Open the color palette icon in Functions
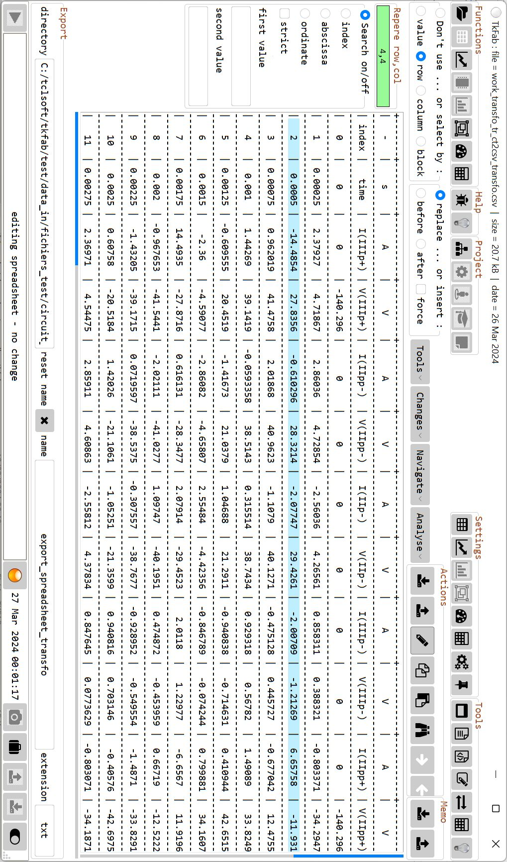The width and height of the screenshot is (507, 862). (x=462, y=151)
